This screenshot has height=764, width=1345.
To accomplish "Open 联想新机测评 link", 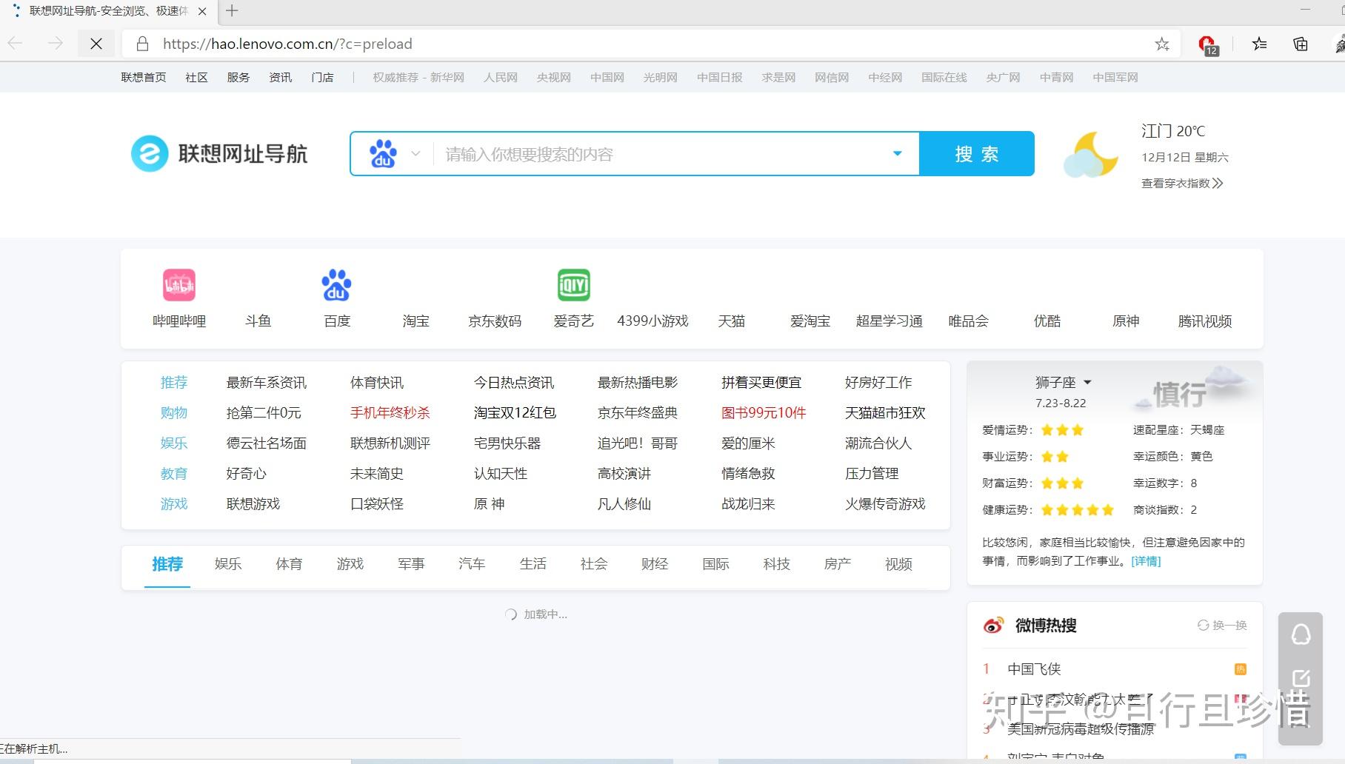I will [390, 443].
